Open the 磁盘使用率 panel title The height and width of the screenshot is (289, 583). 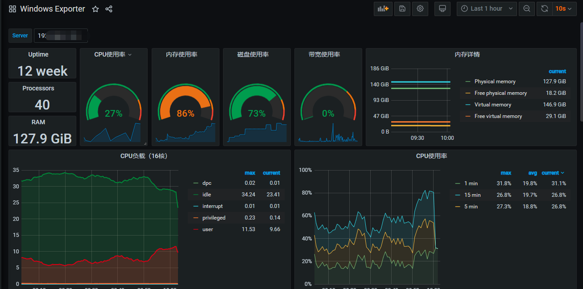coord(253,54)
